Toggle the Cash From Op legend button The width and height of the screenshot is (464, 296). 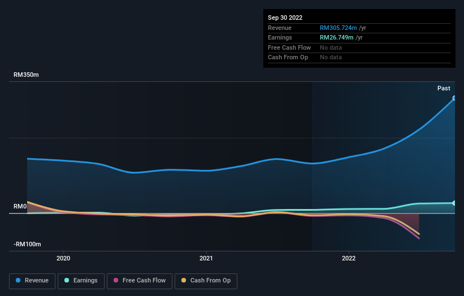click(x=206, y=281)
